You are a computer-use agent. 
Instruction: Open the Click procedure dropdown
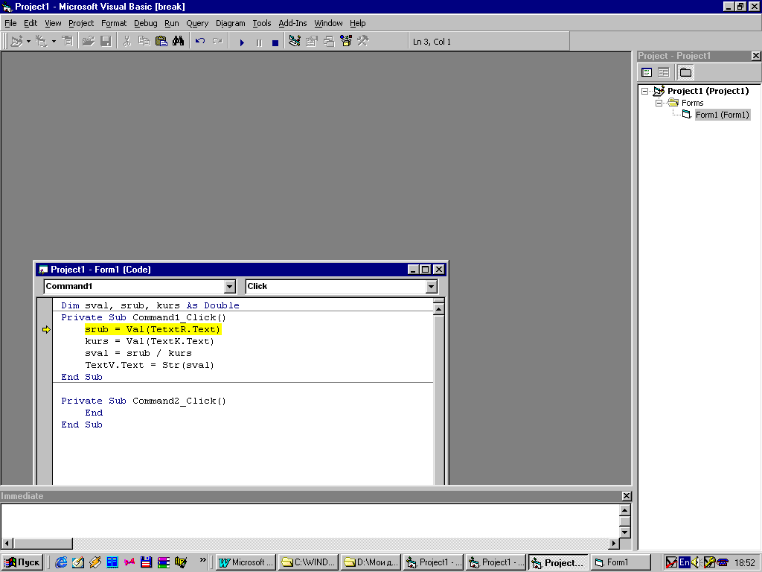pyautogui.click(x=431, y=287)
